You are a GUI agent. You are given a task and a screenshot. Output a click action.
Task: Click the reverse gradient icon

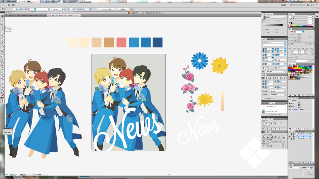[264, 21]
